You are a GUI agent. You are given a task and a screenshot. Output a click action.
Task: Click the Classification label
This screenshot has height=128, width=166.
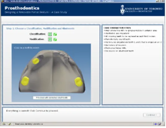pyautogui.click(x=38, y=34)
